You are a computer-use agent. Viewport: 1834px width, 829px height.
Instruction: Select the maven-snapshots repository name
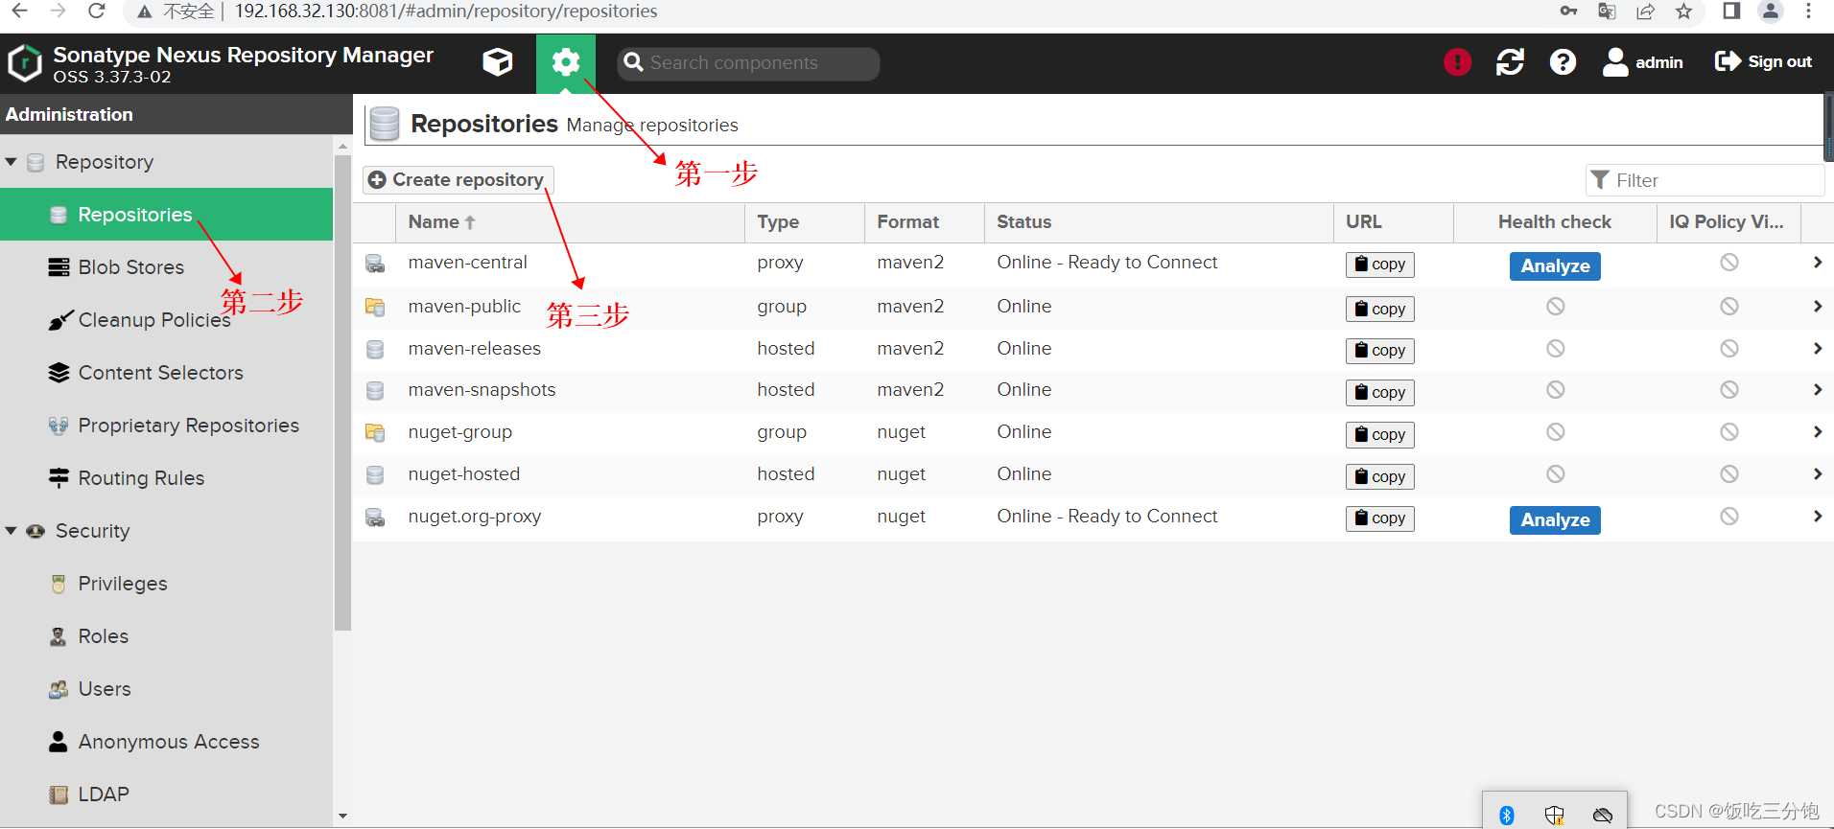[x=482, y=390]
